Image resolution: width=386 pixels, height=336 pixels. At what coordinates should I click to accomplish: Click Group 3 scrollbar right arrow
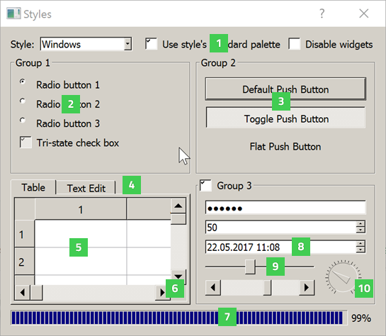pyautogui.click(x=307, y=287)
